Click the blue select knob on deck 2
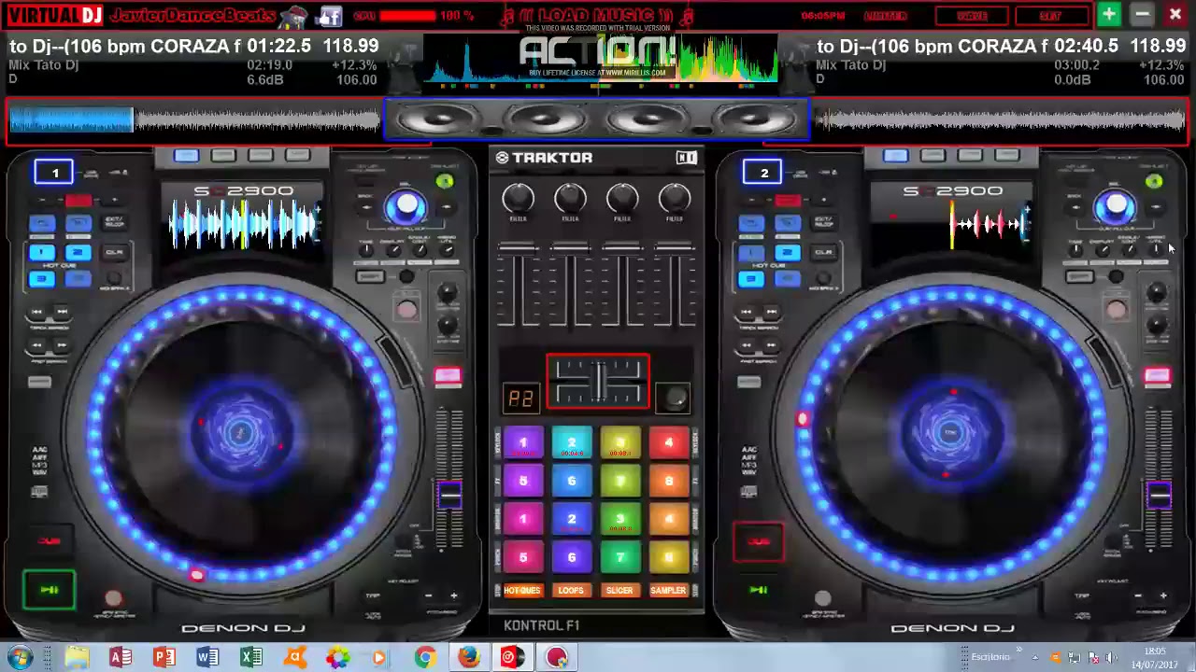1196x672 pixels. (x=1116, y=206)
